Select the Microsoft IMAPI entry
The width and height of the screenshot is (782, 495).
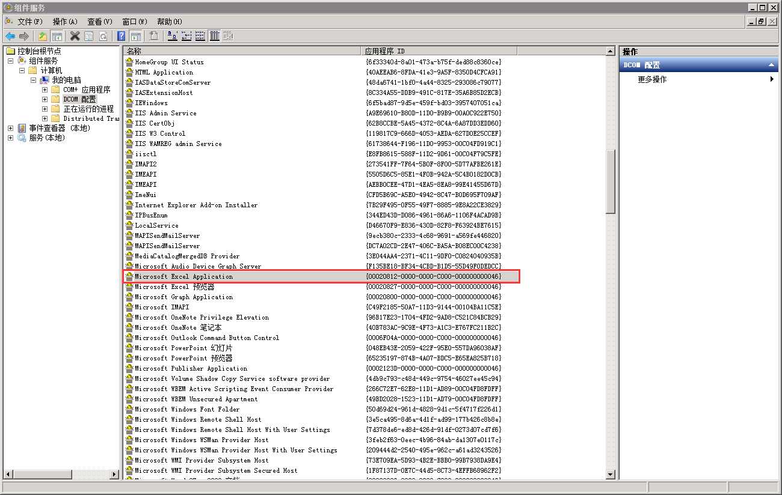tap(162, 307)
